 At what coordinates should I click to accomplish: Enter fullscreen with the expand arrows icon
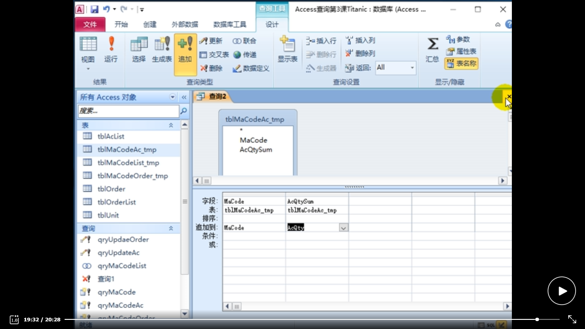click(572, 319)
